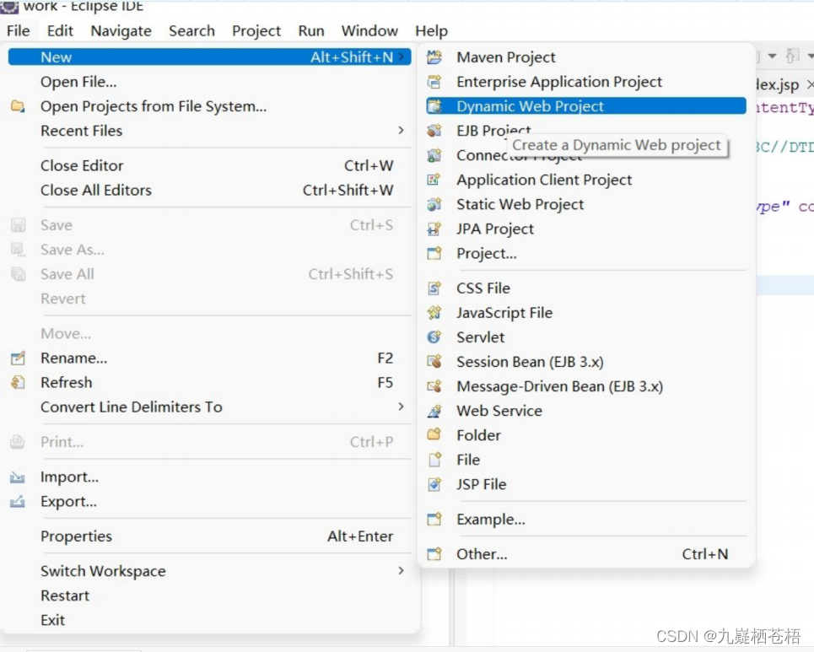The height and width of the screenshot is (652, 814).
Task: Click the Connector Project icon
Action: click(x=434, y=155)
